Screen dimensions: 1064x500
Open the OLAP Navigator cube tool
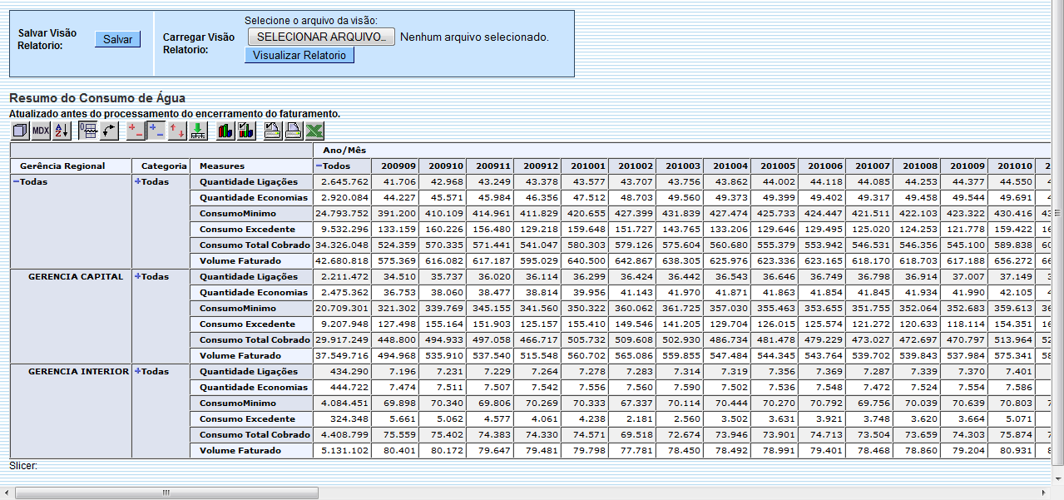(x=21, y=130)
